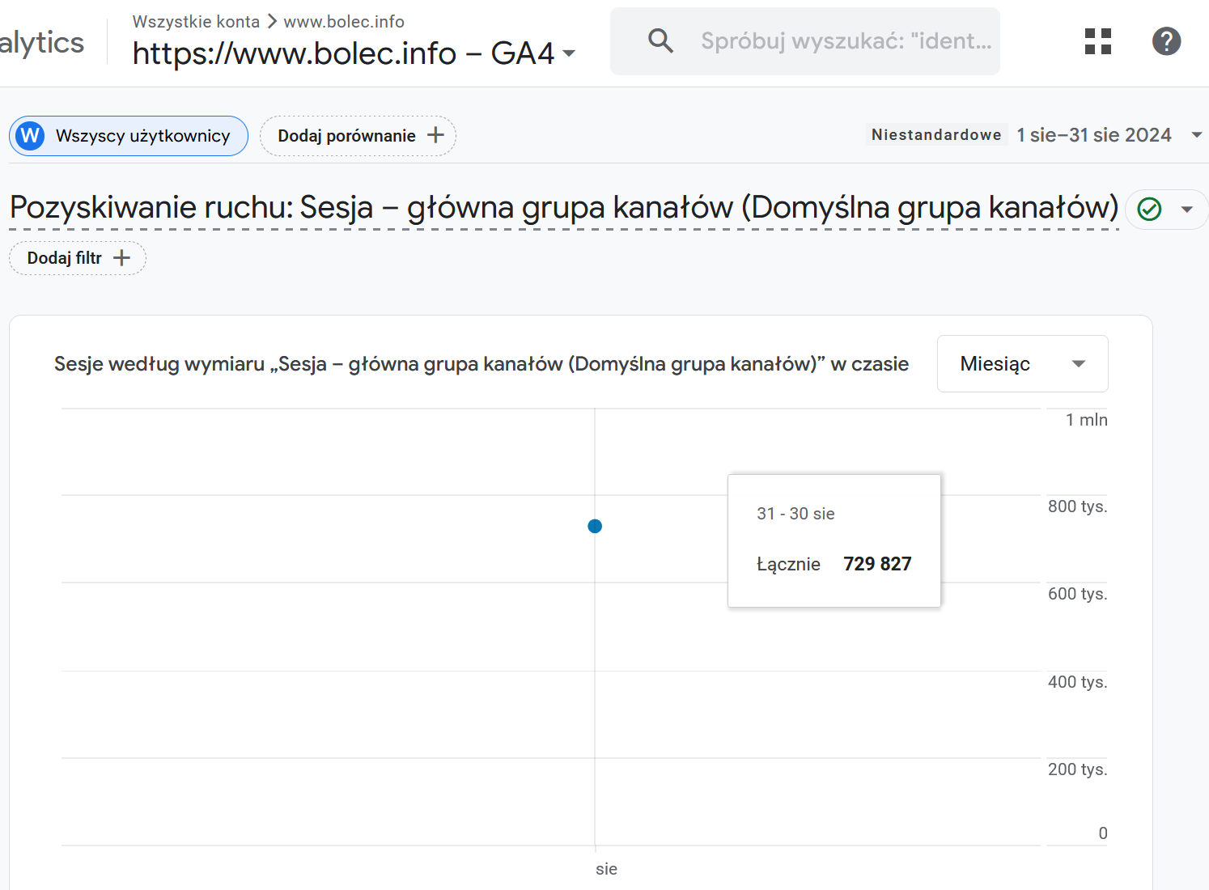This screenshot has width=1209, height=890.
Task: Click the 200 tys. axis label
Action: [1077, 769]
